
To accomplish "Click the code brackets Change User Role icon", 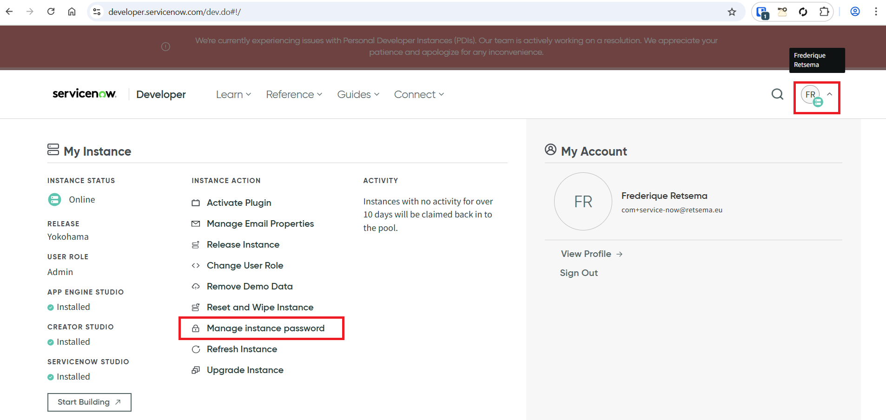I will (196, 266).
